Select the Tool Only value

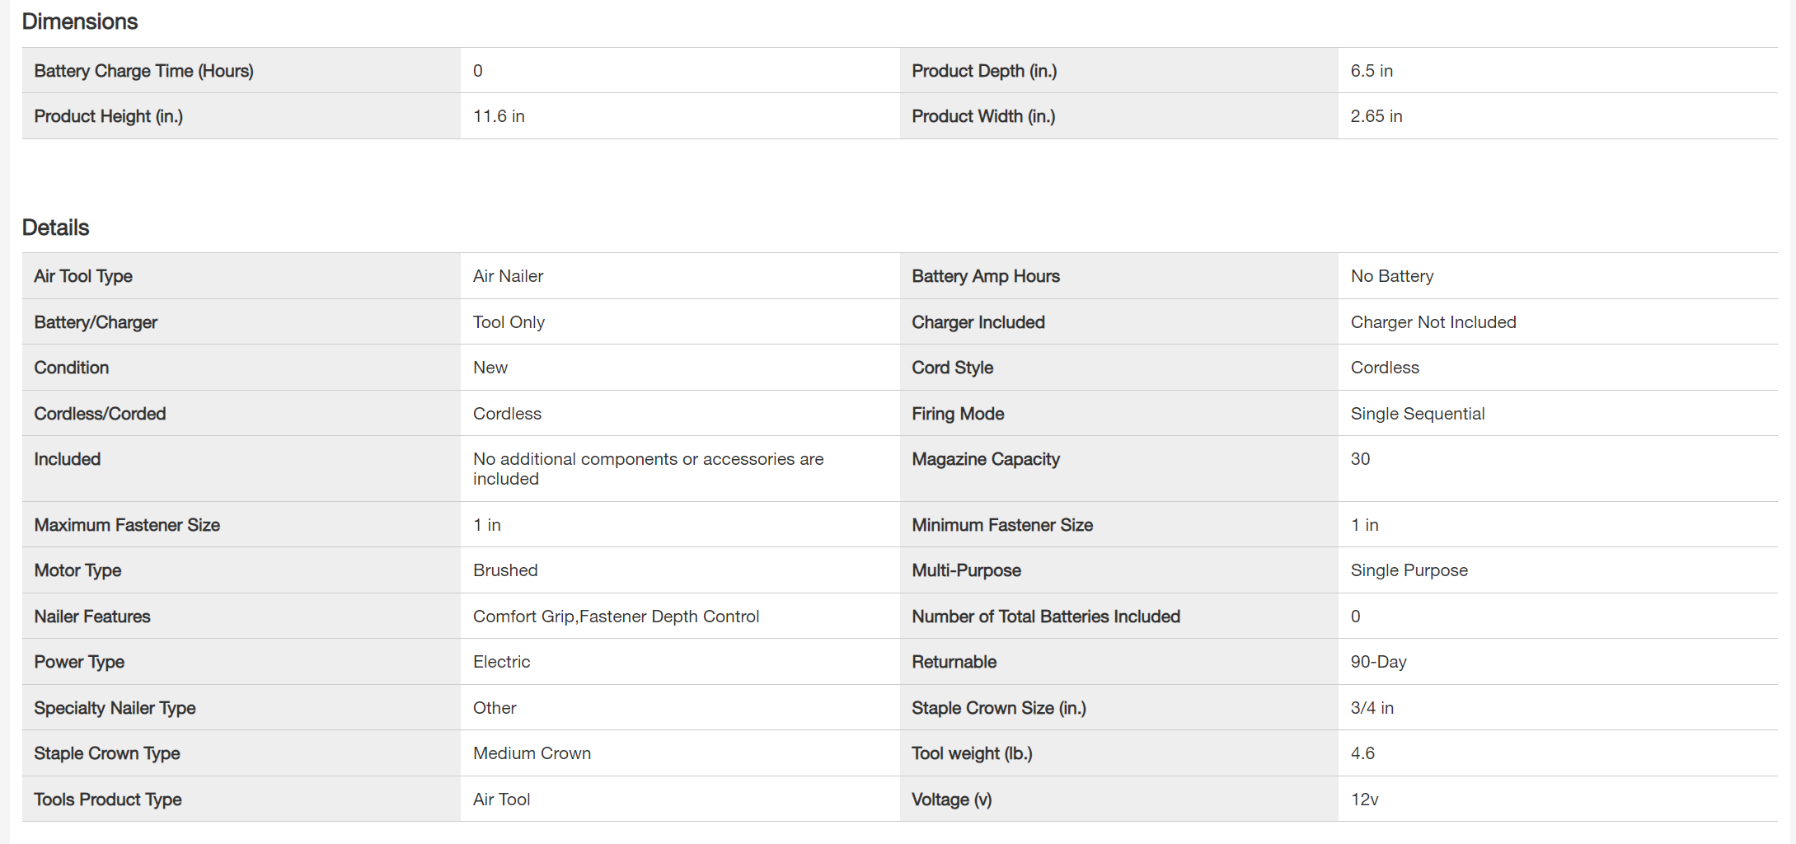pos(508,322)
